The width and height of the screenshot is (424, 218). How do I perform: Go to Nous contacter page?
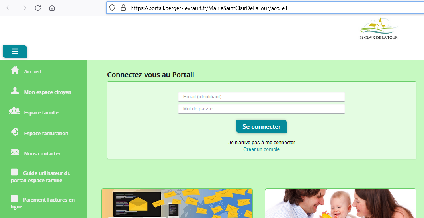42,153
